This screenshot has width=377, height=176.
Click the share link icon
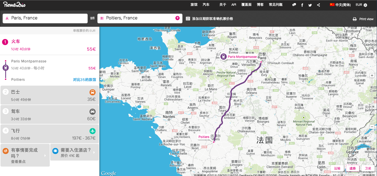318,5
